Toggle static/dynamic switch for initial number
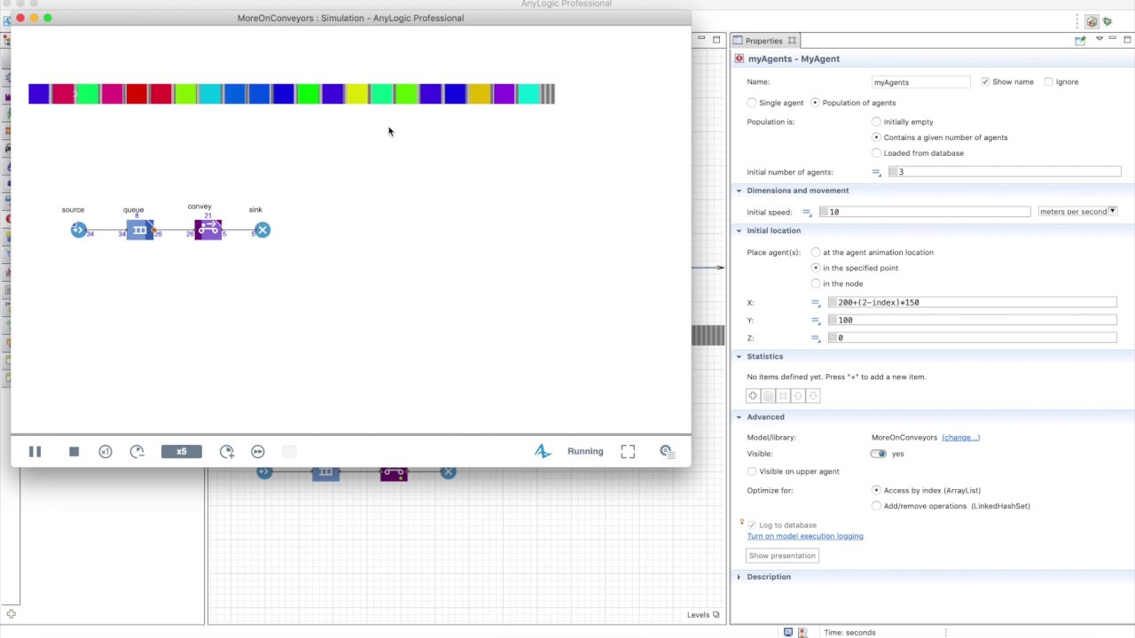 [876, 172]
